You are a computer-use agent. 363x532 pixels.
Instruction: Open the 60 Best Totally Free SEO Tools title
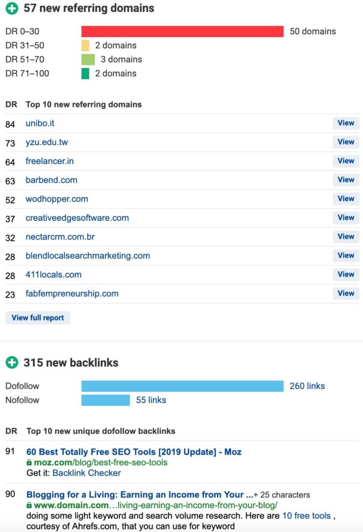[x=134, y=452]
